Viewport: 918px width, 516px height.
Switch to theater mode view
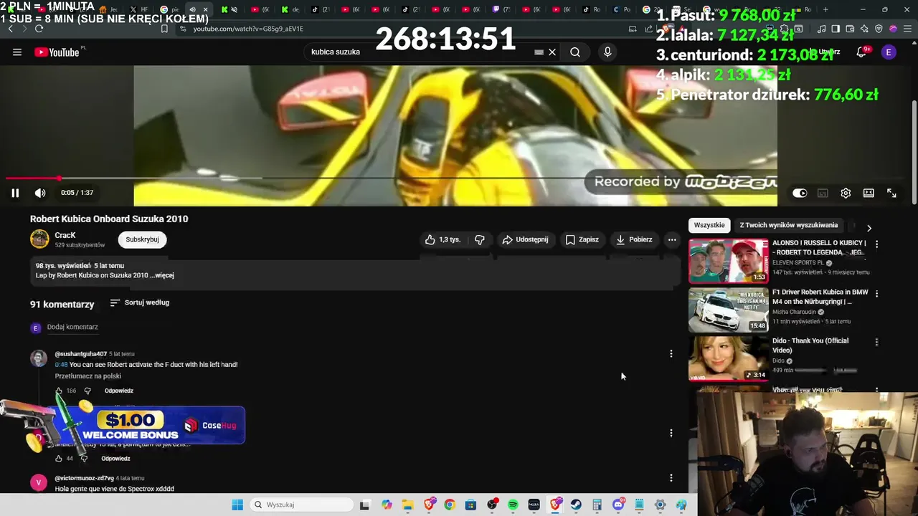[869, 193]
